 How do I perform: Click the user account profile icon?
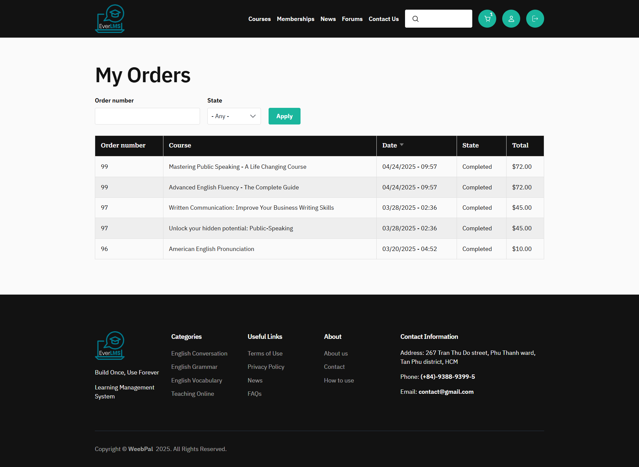[x=511, y=19]
